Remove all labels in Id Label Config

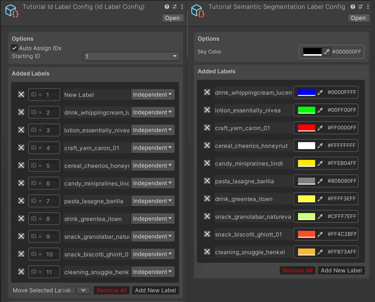click(111, 290)
